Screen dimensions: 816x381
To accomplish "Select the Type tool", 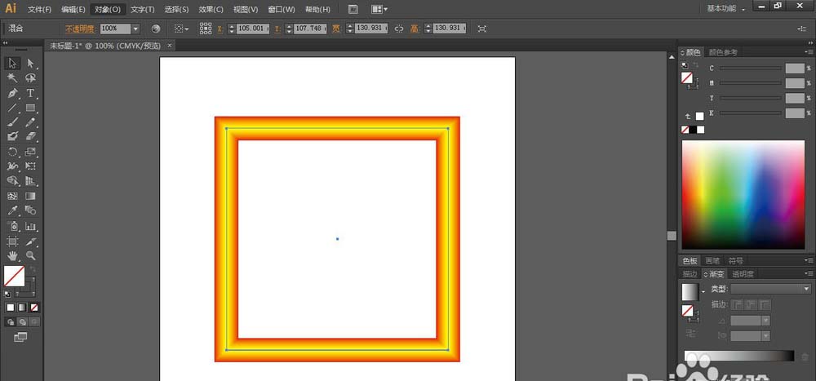I will [x=31, y=93].
